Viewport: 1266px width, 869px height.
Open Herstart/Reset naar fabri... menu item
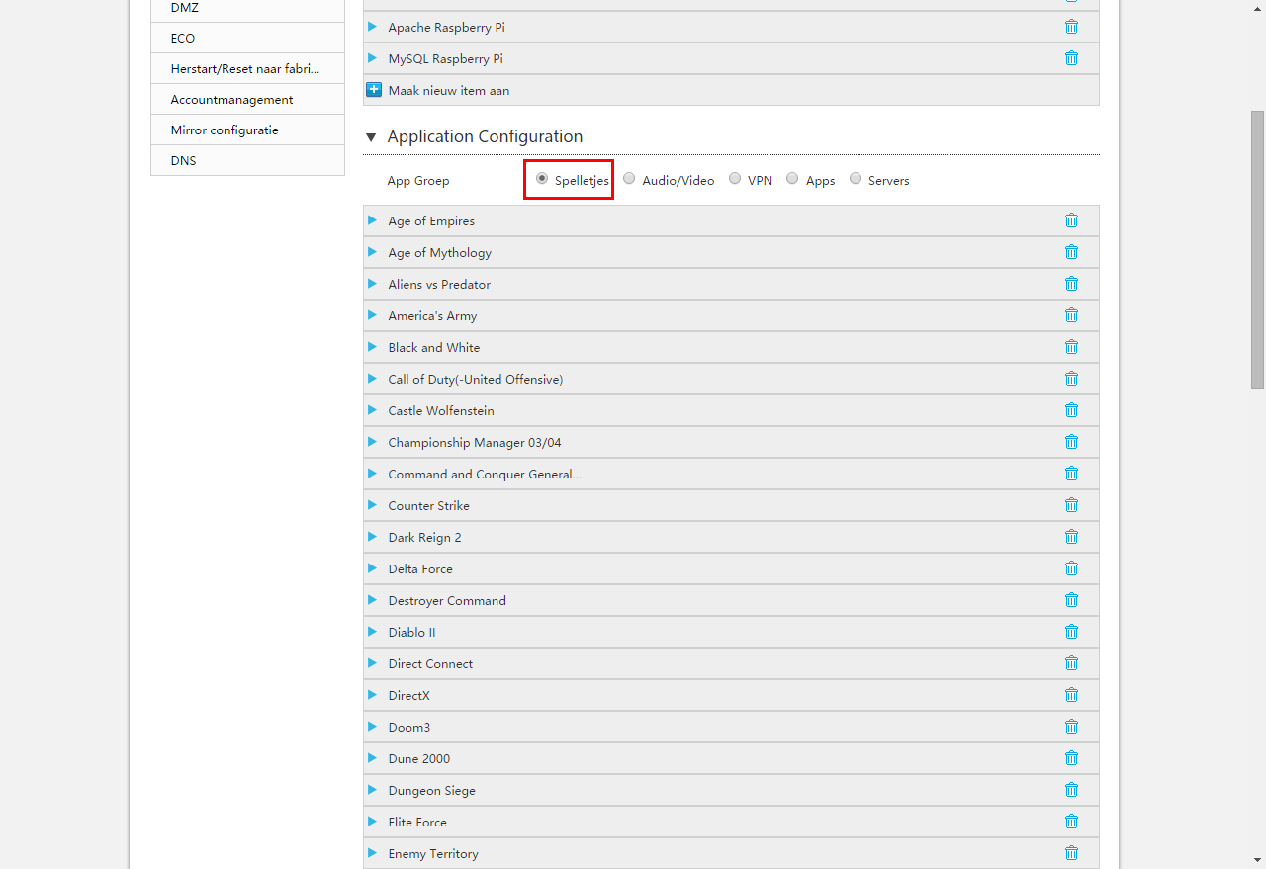247,68
